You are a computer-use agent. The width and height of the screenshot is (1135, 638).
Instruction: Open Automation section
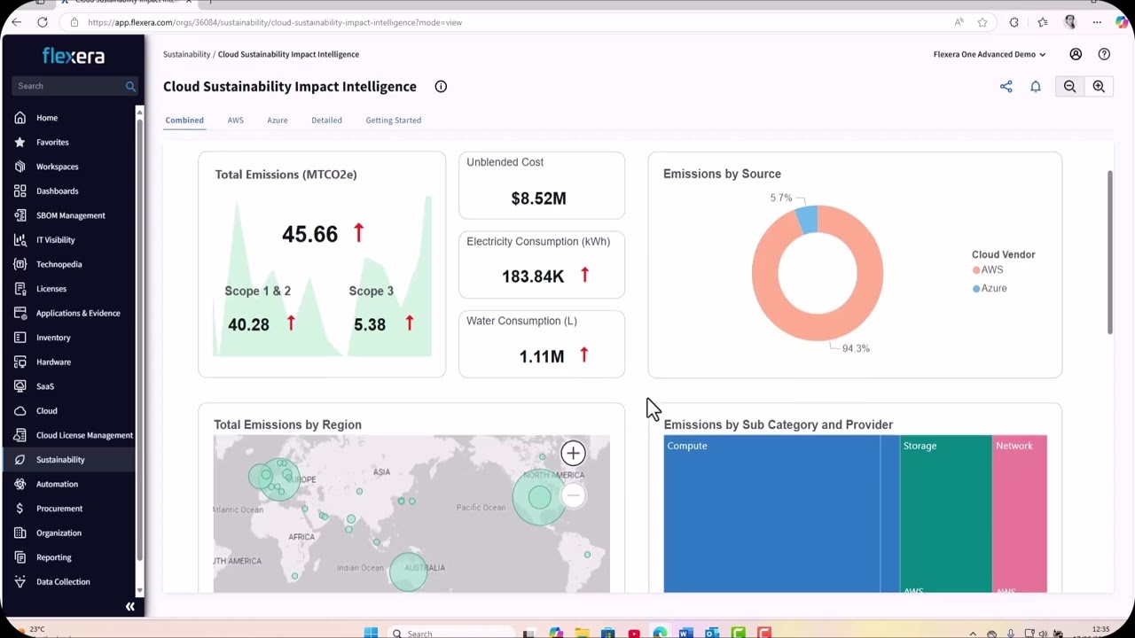(57, 484)
